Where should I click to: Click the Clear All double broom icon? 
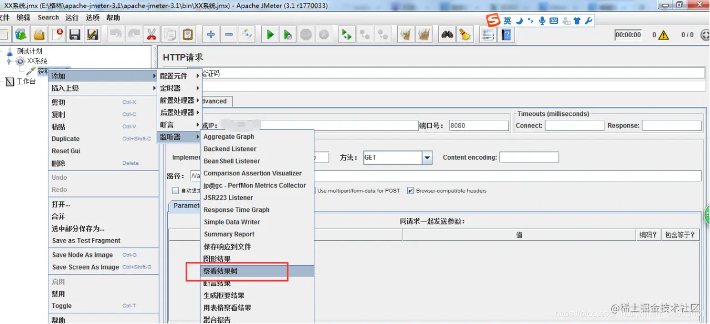tap(424, 34)
